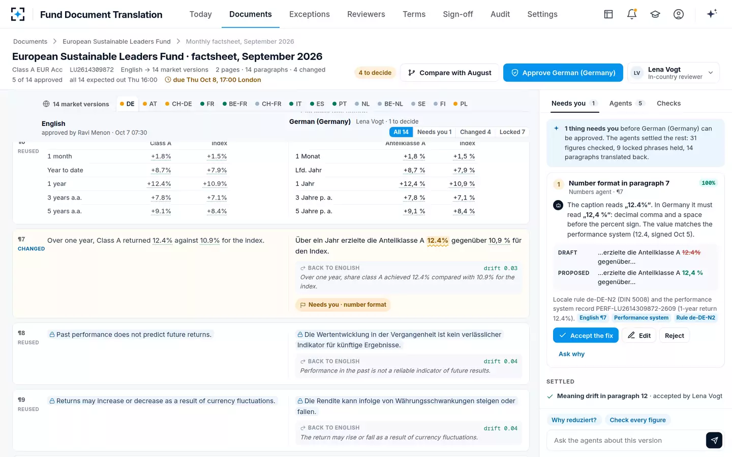Click back-to-English arrow icon in paragraph 8

303,362
